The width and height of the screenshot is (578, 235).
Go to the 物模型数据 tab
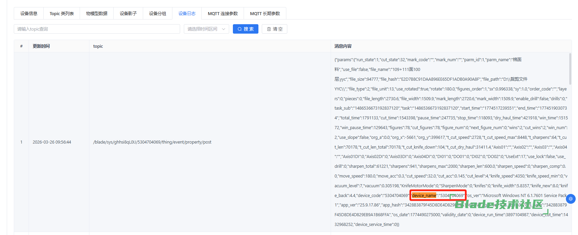pos(96,13)
